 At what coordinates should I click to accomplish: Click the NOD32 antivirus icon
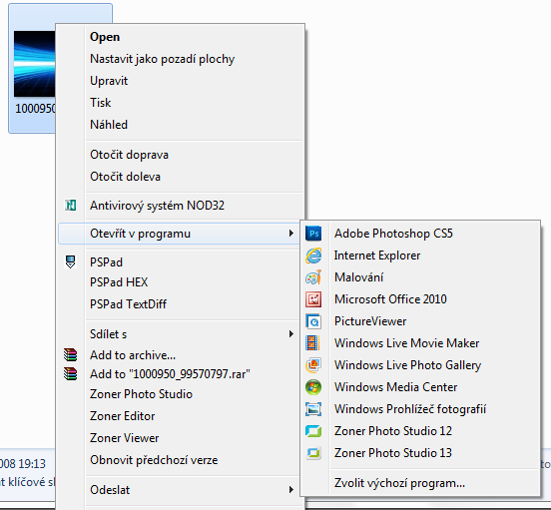71,206
